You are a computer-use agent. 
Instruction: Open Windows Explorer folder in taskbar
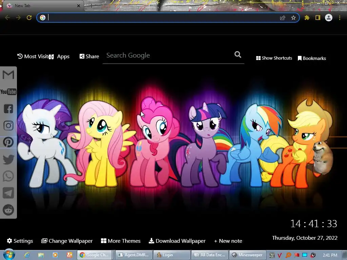(x=41, y=255)
